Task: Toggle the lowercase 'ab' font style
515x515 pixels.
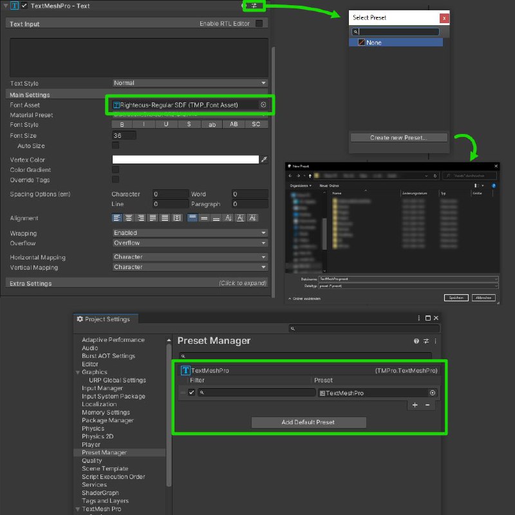Action: [212, 124]
